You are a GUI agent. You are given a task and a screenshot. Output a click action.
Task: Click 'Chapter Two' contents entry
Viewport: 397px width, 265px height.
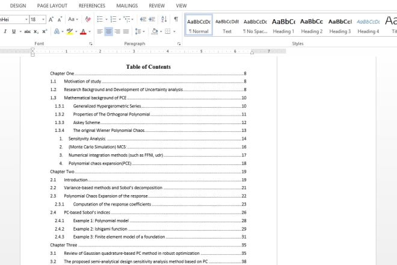[148, 172]
